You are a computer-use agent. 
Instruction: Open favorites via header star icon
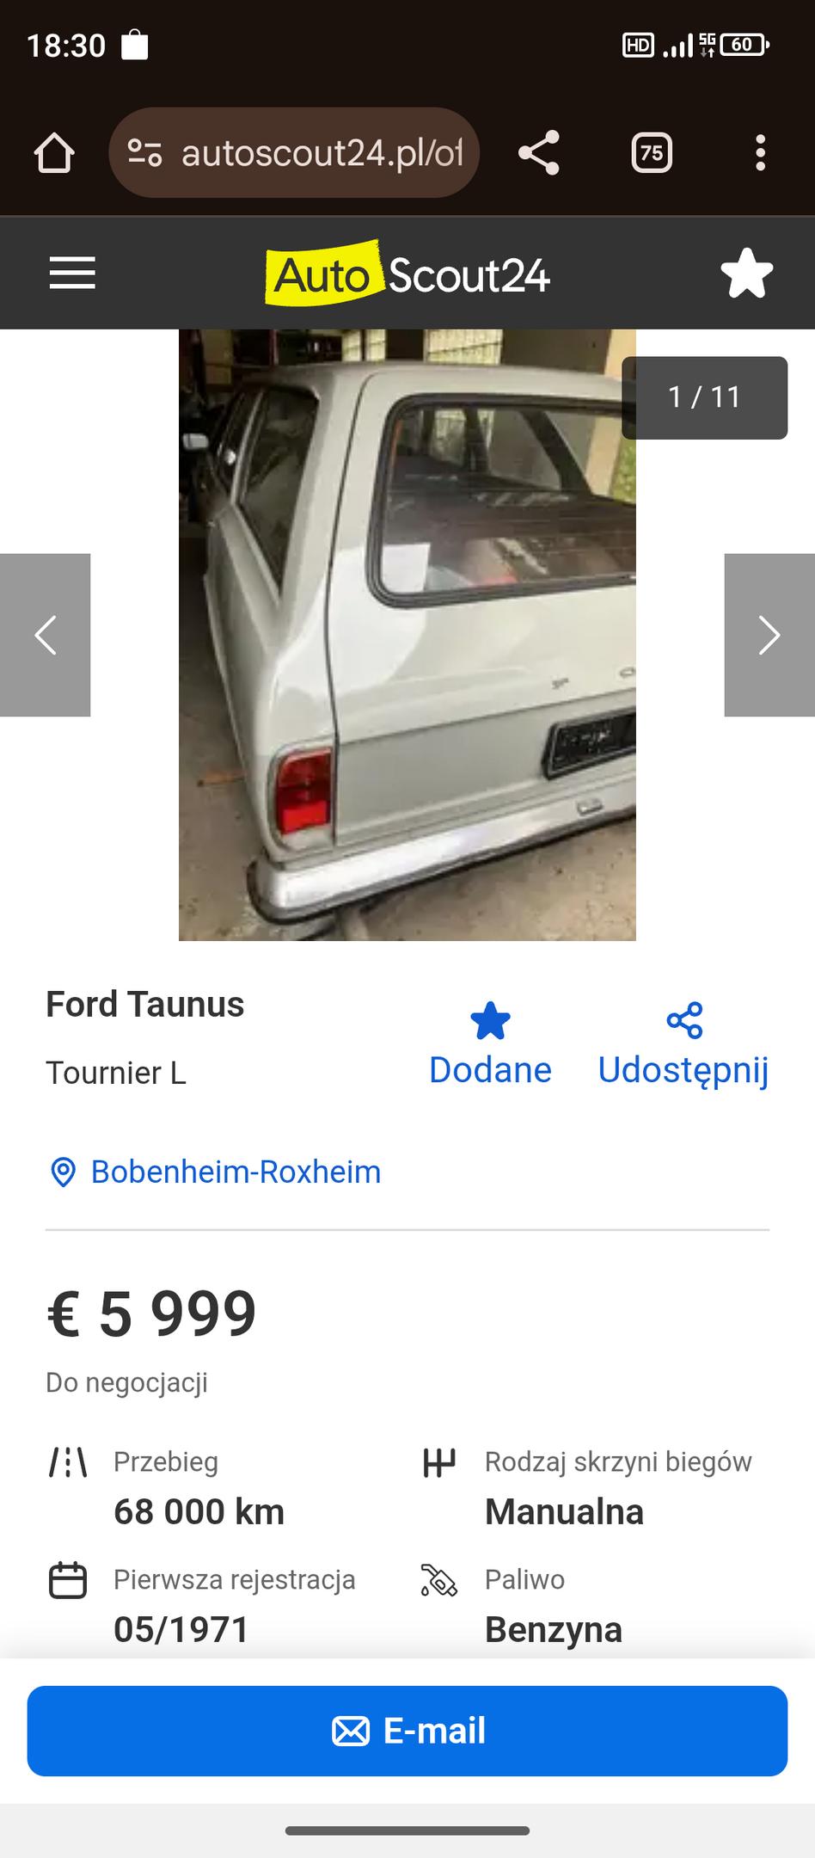(746, 274)
